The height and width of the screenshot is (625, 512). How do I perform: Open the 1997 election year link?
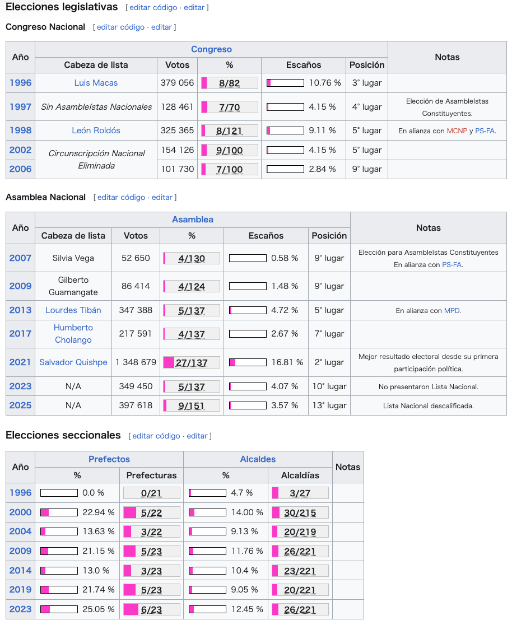tap(21, 107)
